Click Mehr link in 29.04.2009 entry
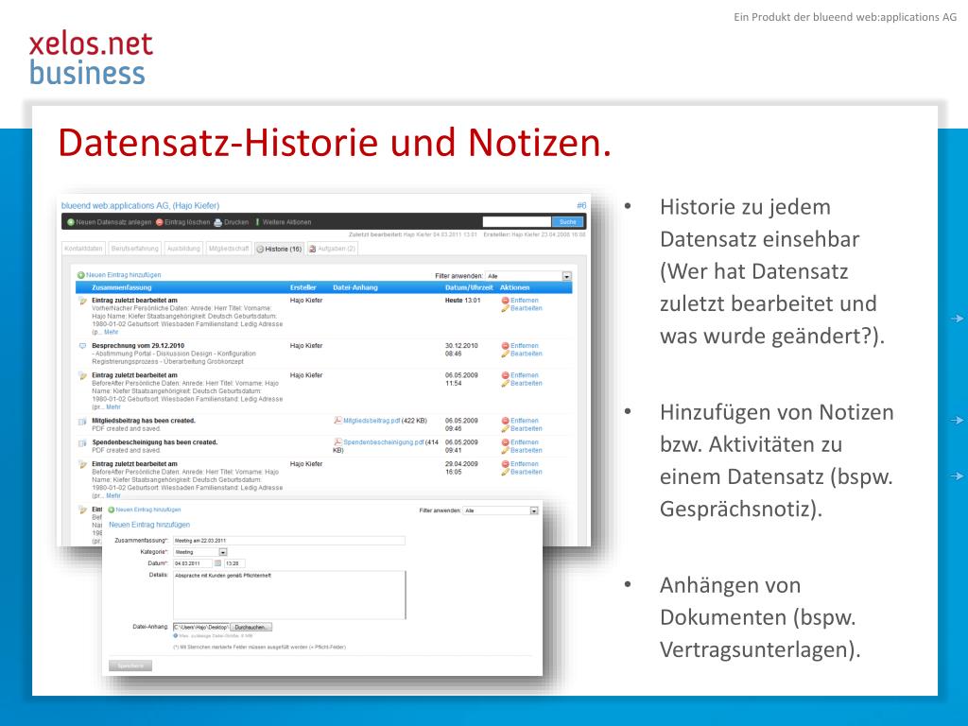 113,495
